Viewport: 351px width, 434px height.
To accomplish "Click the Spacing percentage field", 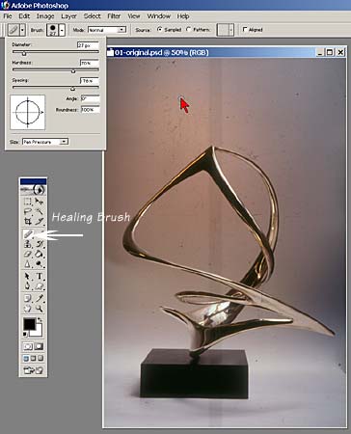I will (x=90, y=81).
